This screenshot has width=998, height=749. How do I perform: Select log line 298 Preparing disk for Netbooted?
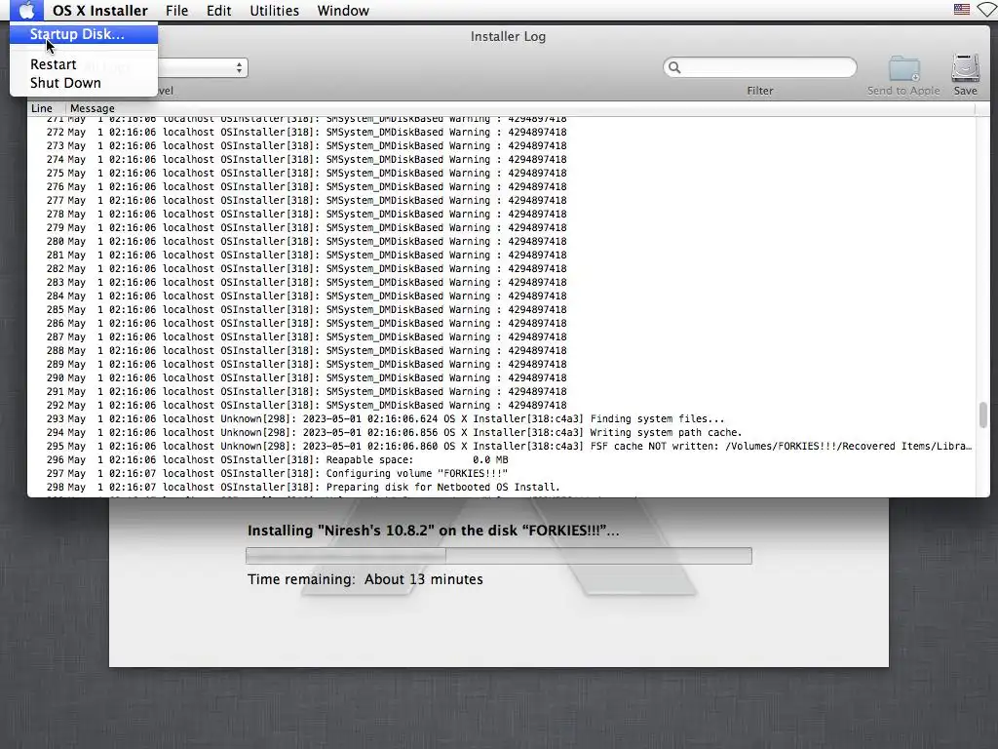[x=502, y=488]
